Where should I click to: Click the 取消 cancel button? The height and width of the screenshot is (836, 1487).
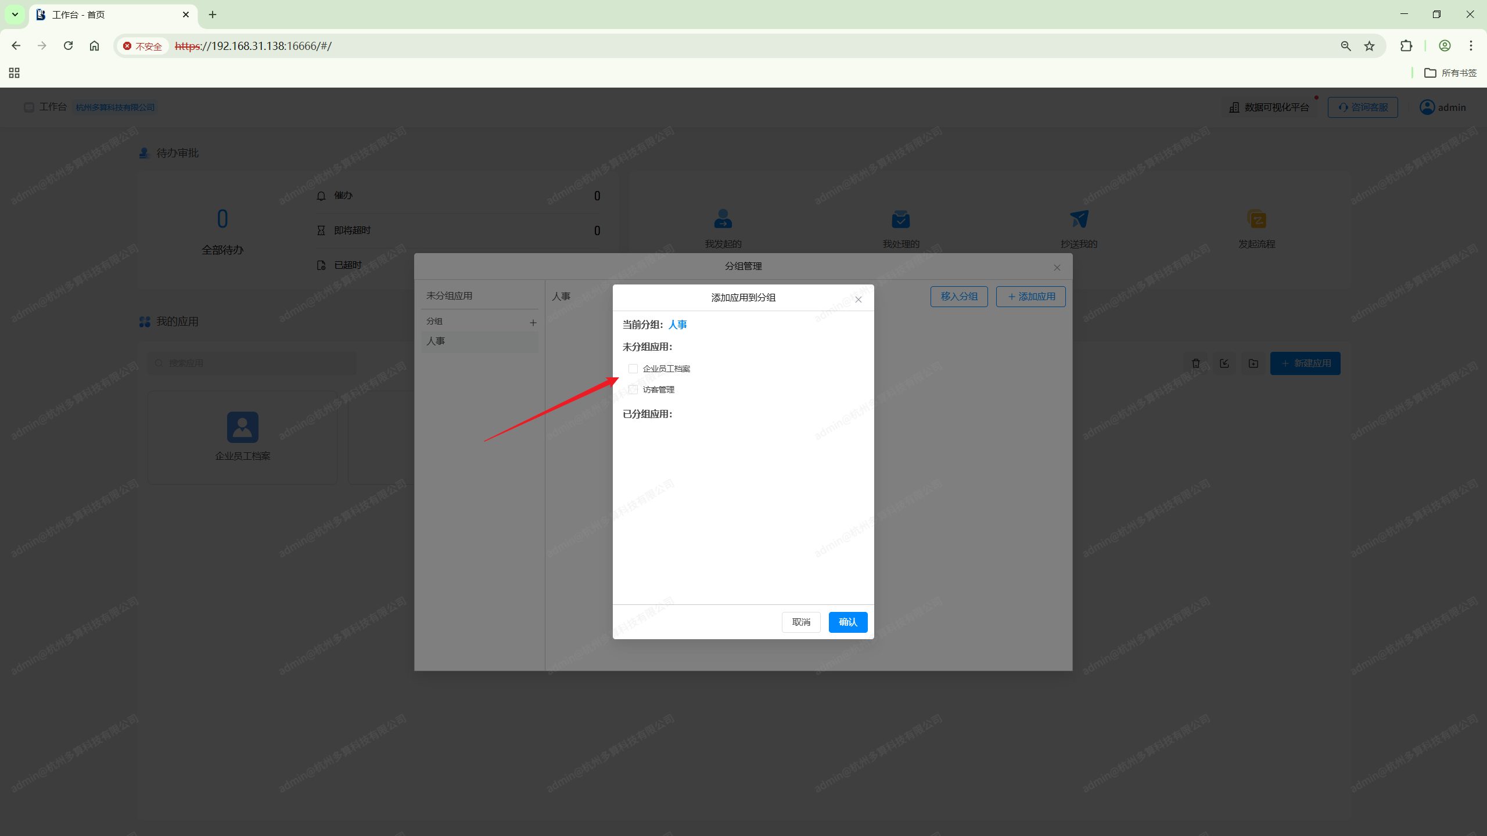pyautogui.click(x=800, y=622)
